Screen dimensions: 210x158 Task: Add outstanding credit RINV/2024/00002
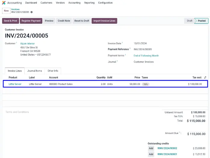click(x=151, y=148)
